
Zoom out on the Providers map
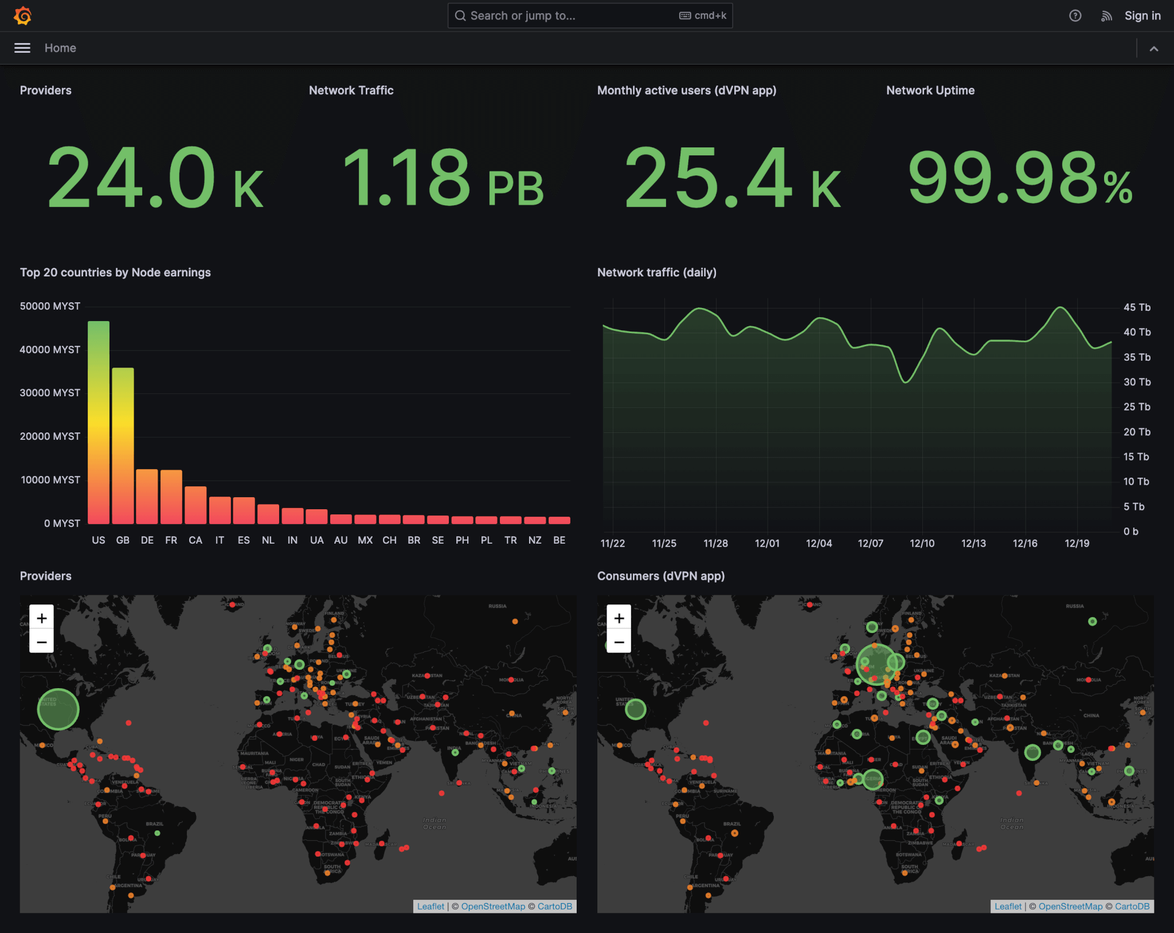point(42,642)
